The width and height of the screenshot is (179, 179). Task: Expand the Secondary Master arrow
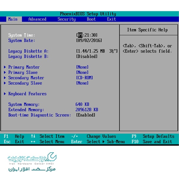click(x=5, y=78)
